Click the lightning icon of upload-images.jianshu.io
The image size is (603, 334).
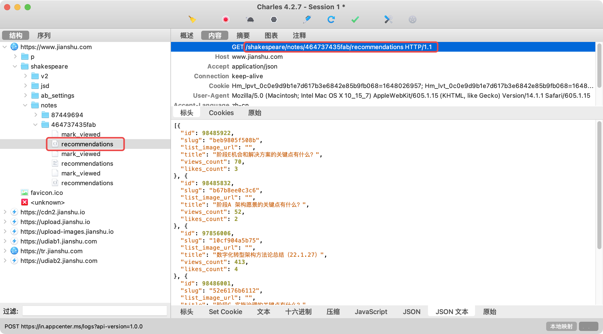pyautogui.click(x=14, y=231)
